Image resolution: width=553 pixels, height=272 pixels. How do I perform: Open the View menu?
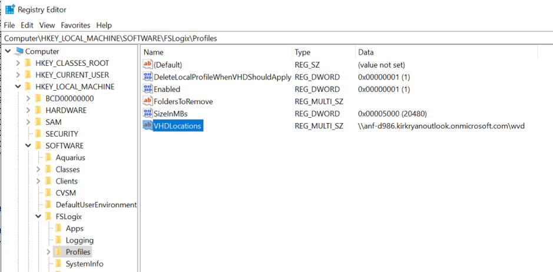coord(47,25)
